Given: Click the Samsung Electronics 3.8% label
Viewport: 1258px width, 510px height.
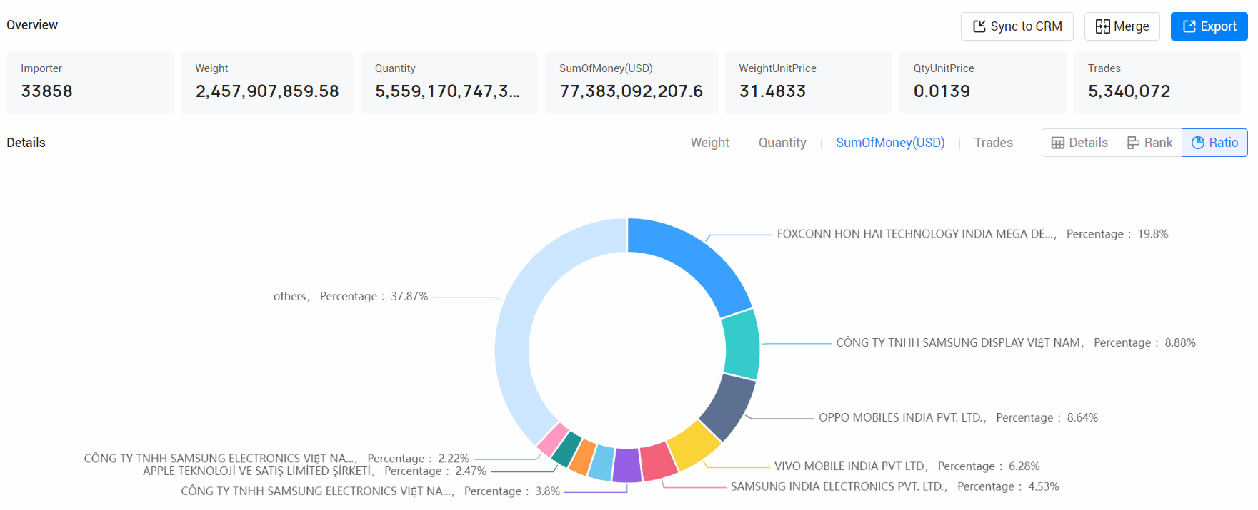Looking at the screenshot, I should click(x=370, y=491).
